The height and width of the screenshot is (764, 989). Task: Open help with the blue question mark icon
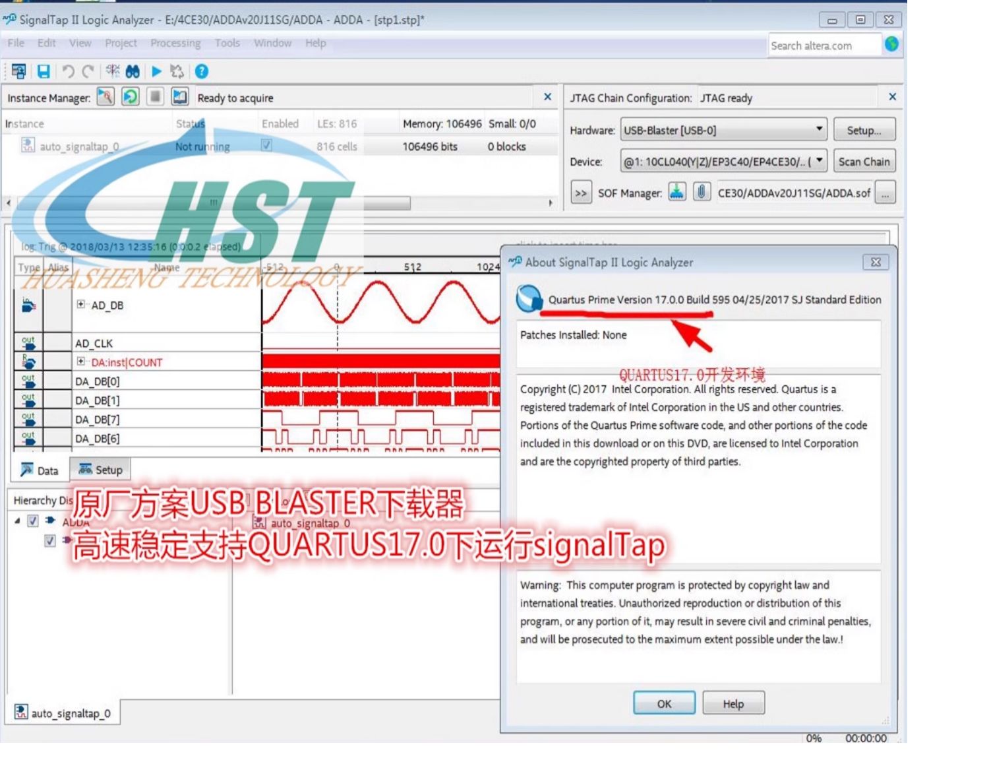coord(202,71)
